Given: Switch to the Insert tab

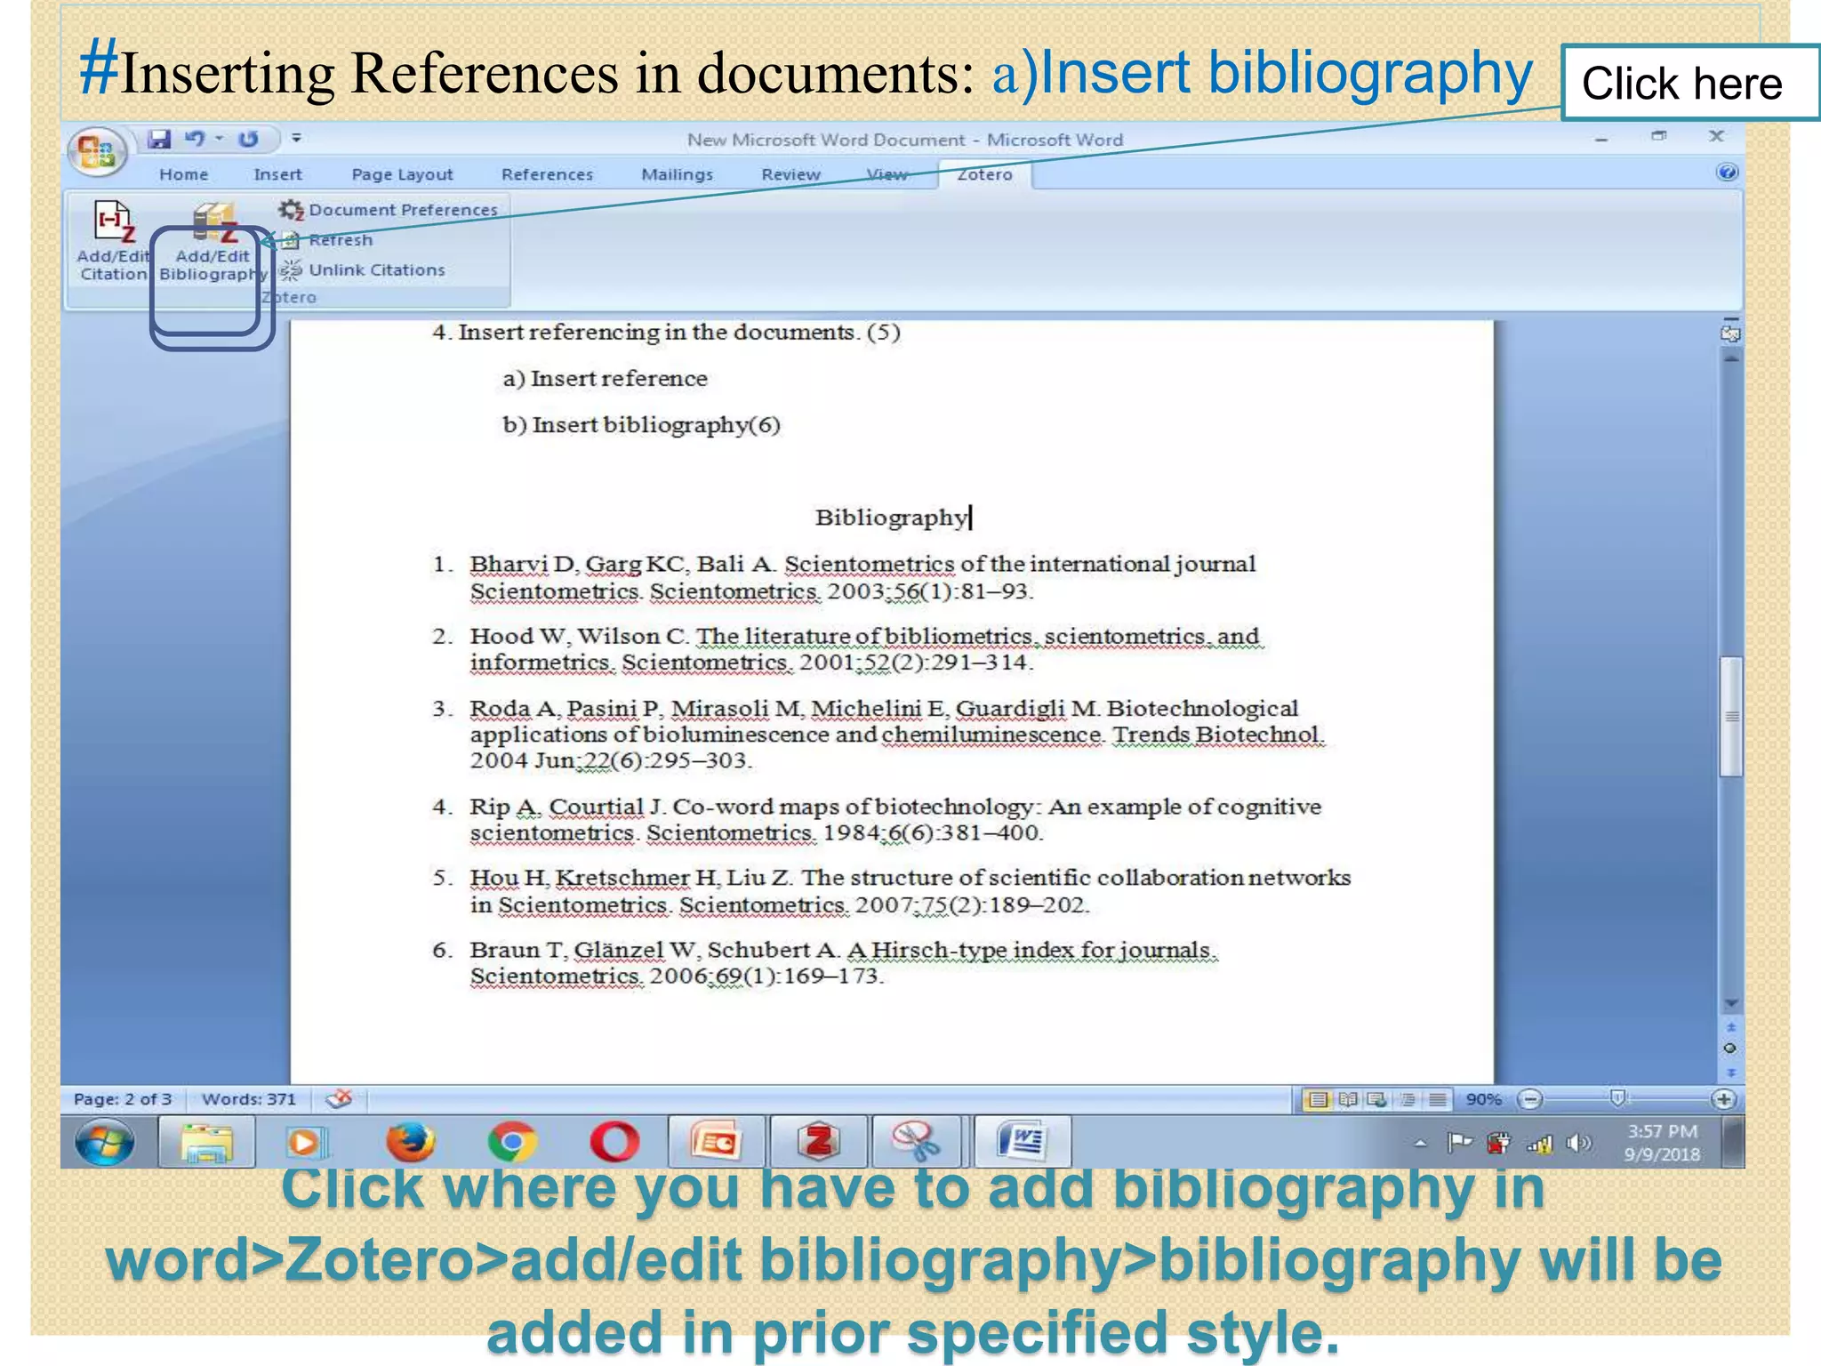Looking at the screenshot, I should pyautogui.click(x=277, y=174).
